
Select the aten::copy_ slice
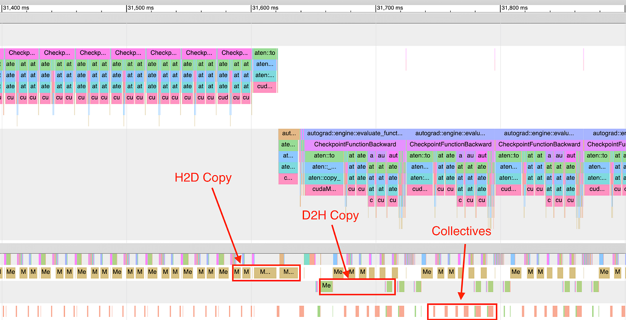point(325,178)
